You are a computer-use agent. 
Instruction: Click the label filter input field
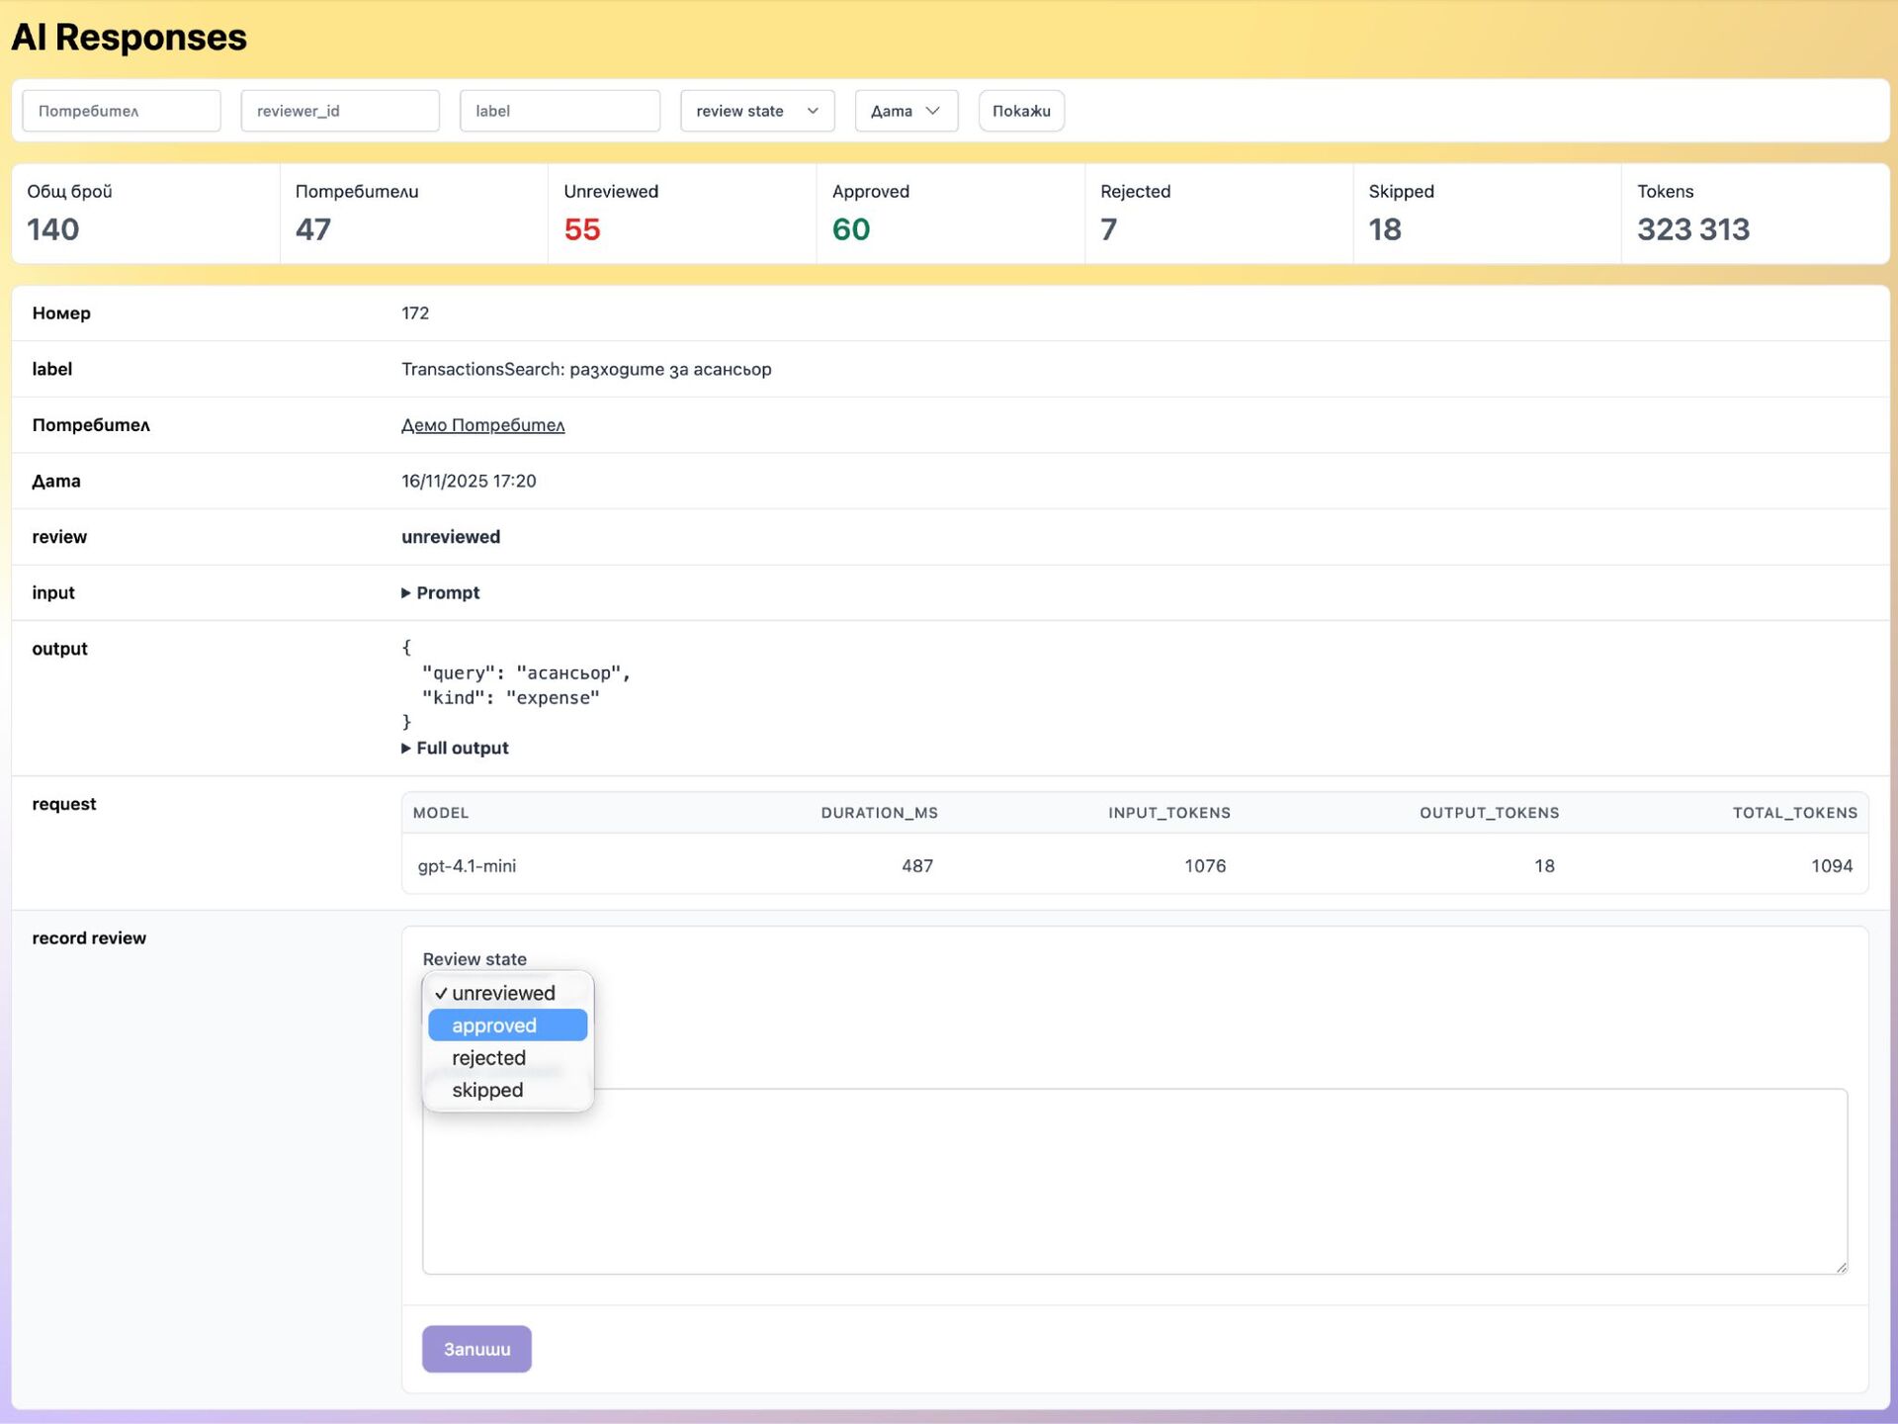pos(560,111)
